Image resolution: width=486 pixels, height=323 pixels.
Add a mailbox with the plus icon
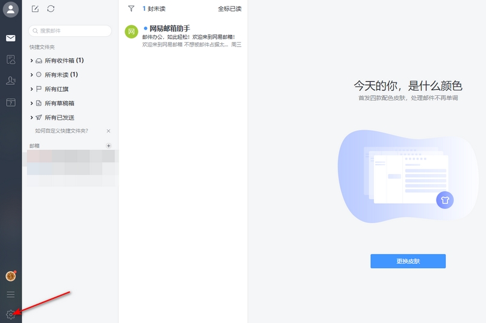pyautogui.click(x=108, y=146)
